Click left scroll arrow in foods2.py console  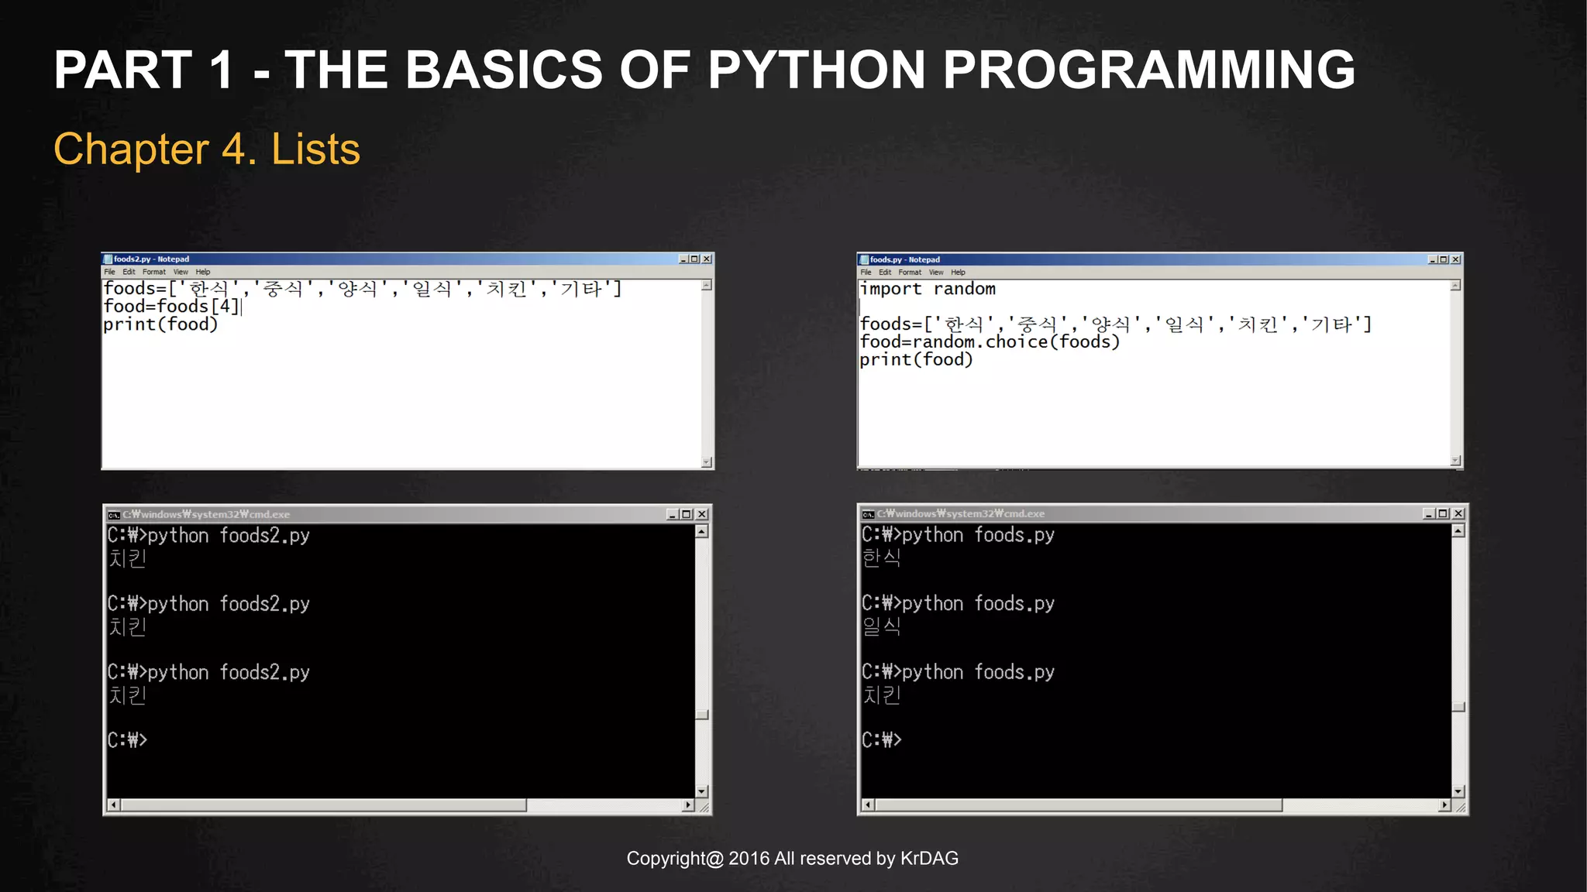(x=113, y=805)
